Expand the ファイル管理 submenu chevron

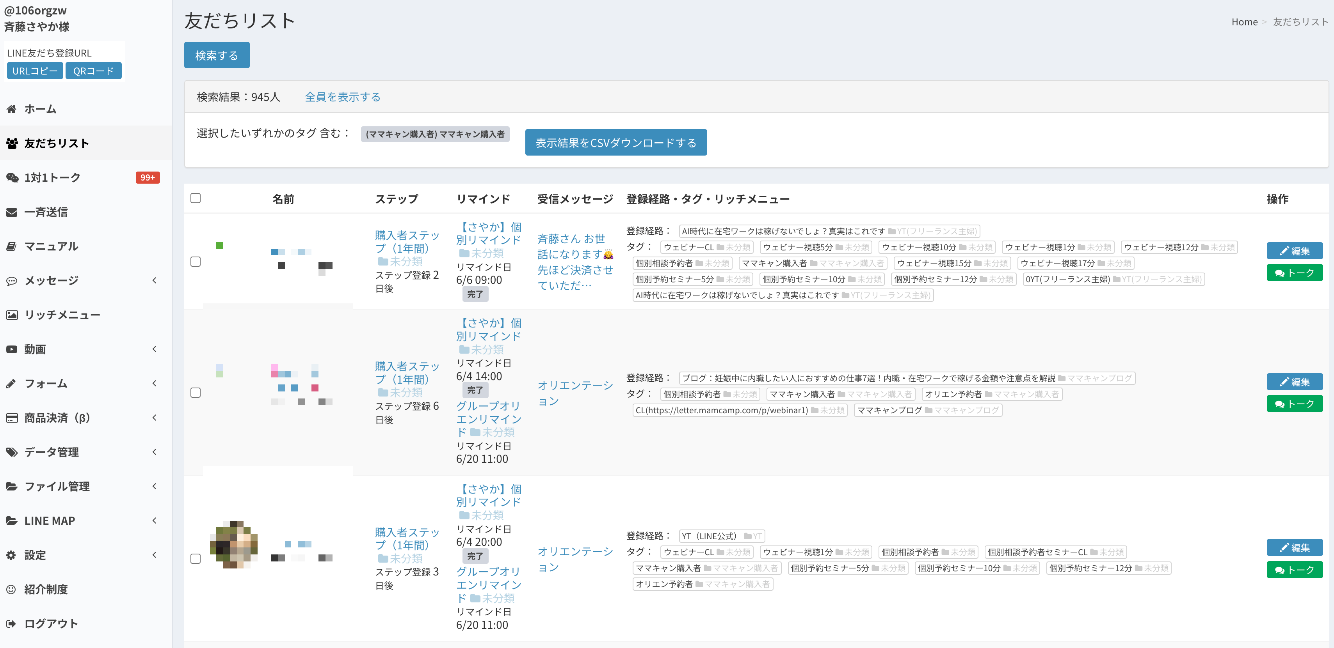click(x=154, y=486)
